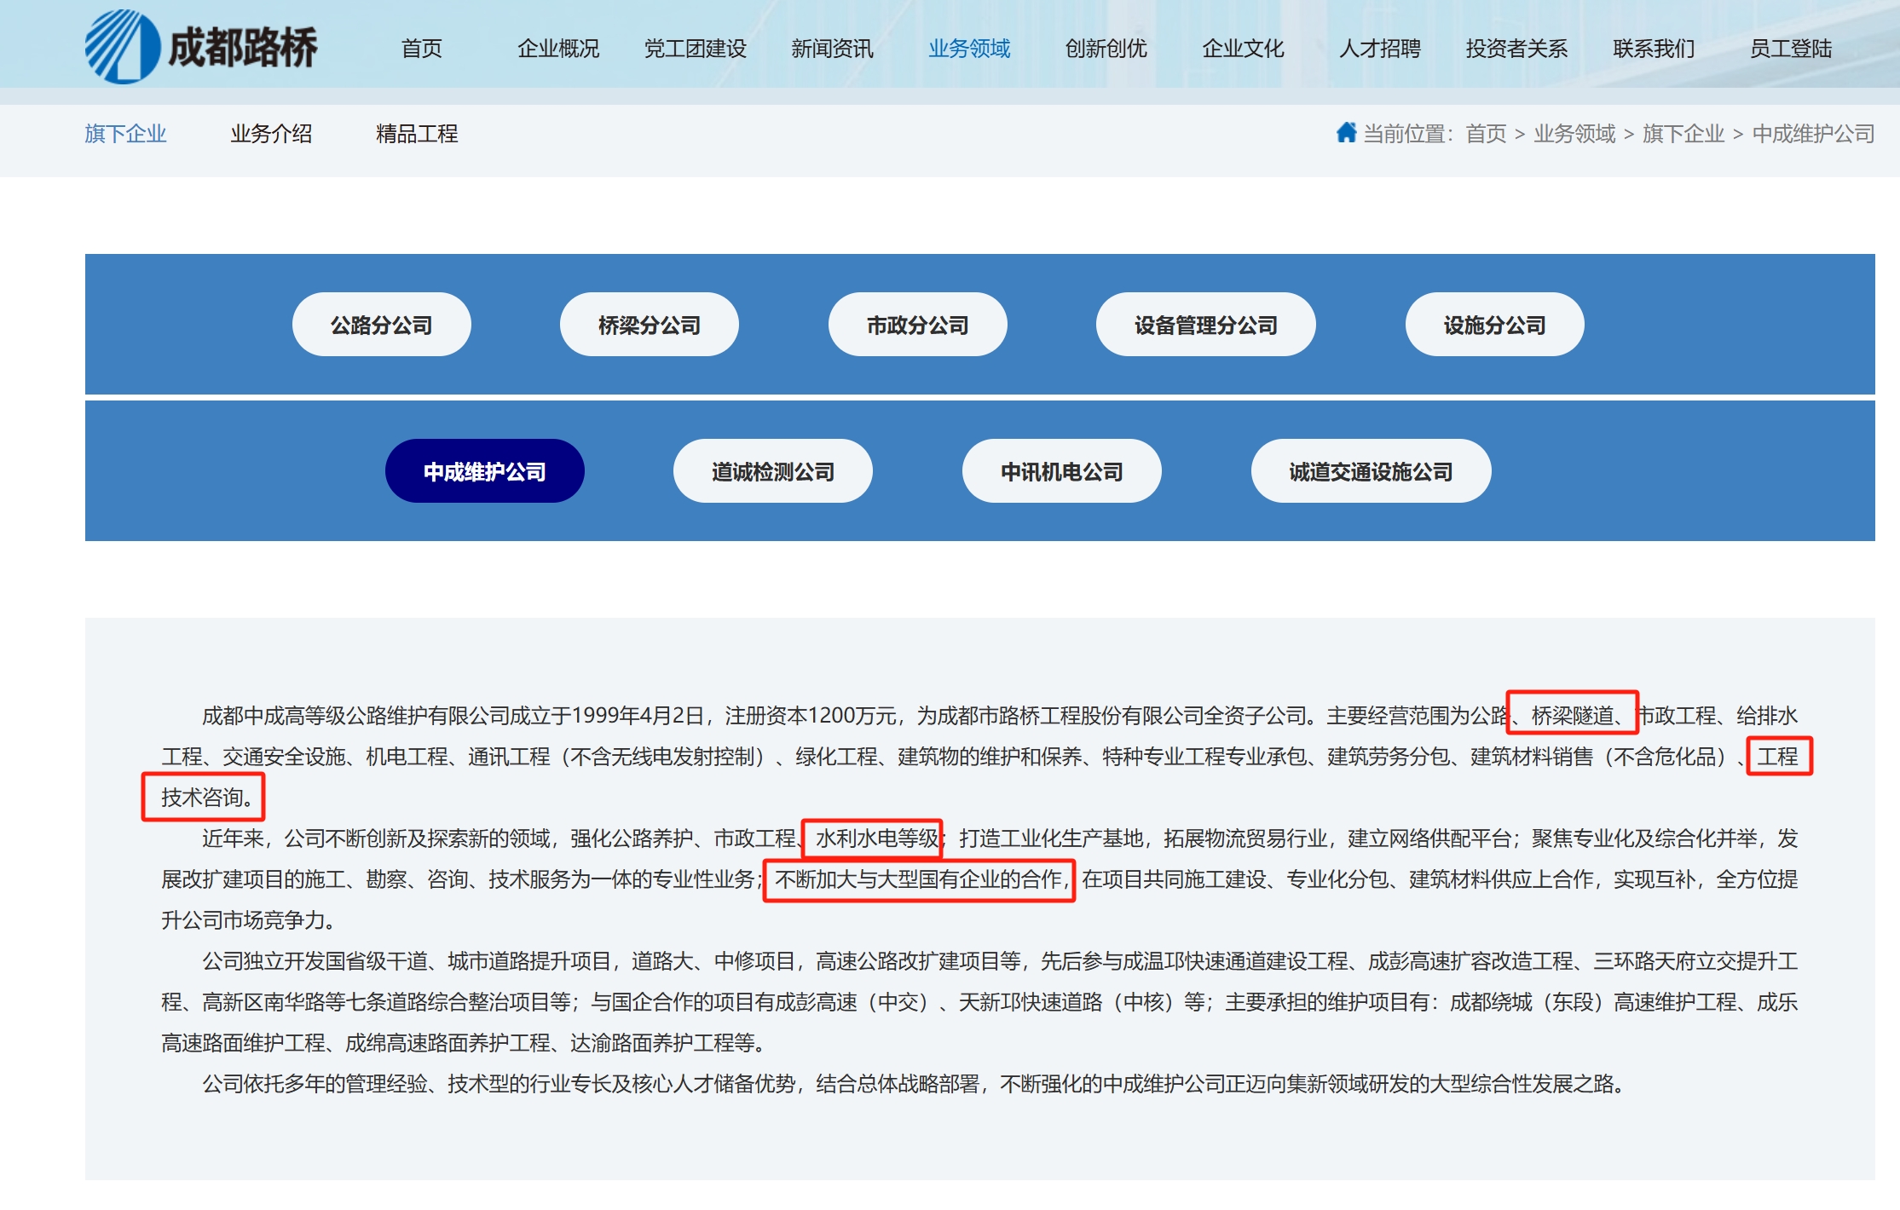Switch to the 旗下企业 sub-tab

pyautogui.click(x=125, y=134)
